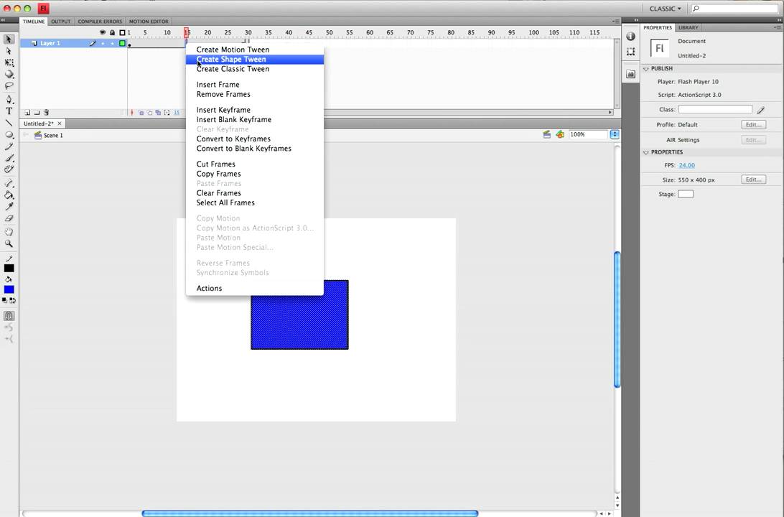Toggle show all layers as outlines
The image size is (784, 517).
(x=122, y=32)
